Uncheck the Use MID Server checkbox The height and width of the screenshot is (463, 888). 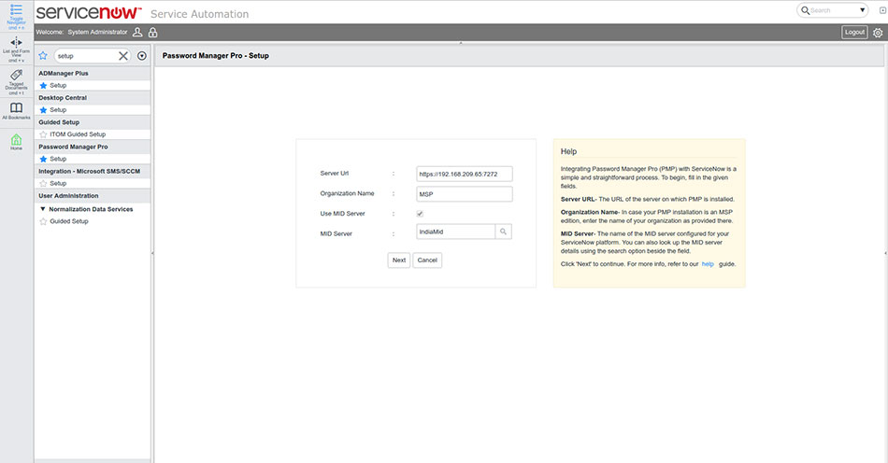(420, 214)
